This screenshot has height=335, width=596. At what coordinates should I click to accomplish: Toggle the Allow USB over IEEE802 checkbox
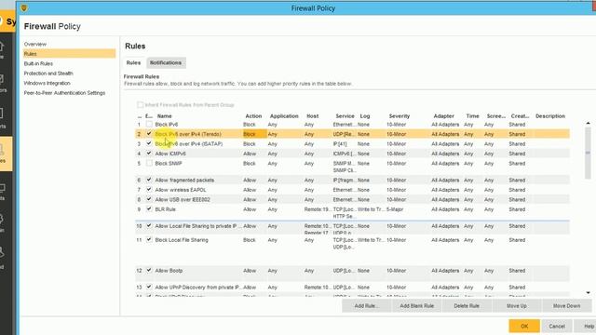tap(149, 199)
